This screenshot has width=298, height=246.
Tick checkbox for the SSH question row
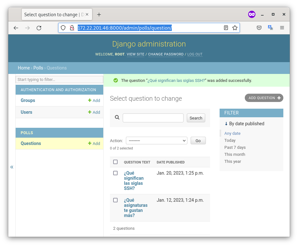click(115, 173)
